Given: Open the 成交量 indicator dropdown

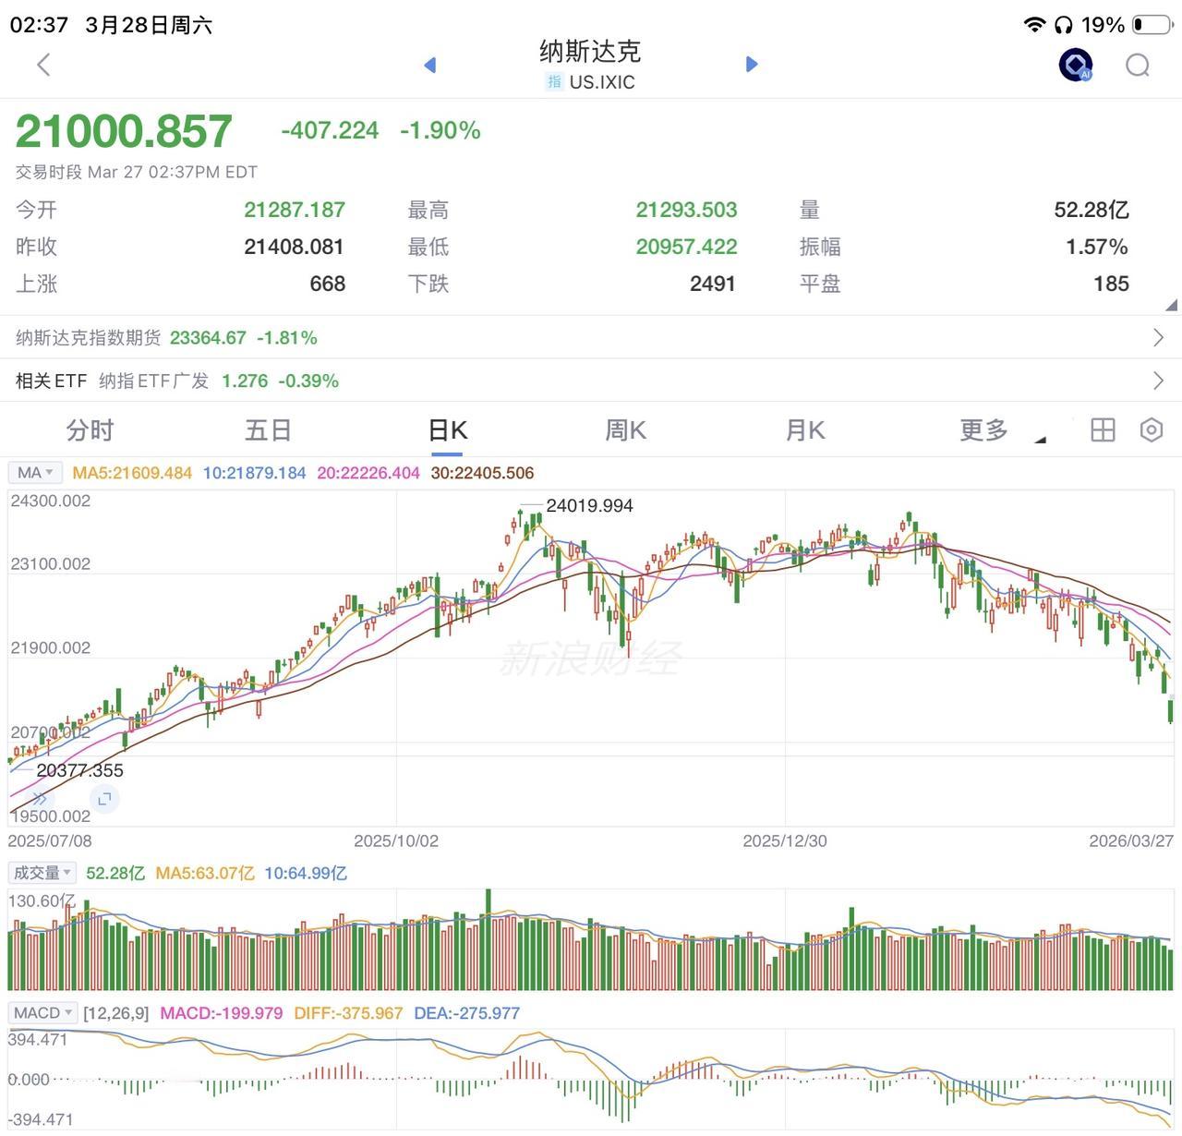Looking at the screenshot, I should pos(42,873).
